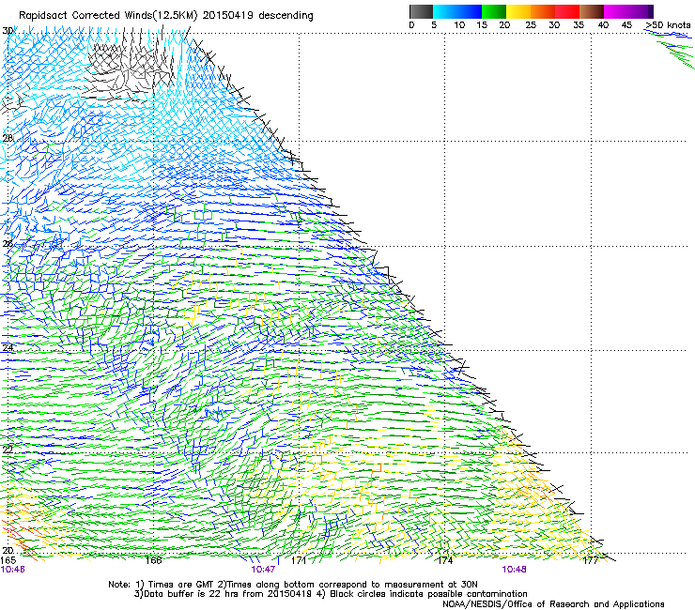Click the latitude label 24
695x610 pixels.
point(8,348)
